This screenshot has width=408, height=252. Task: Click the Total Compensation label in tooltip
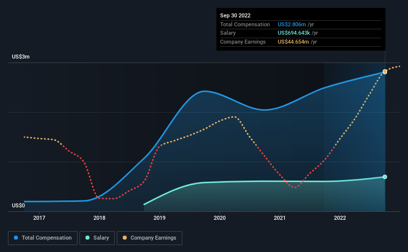245,24
